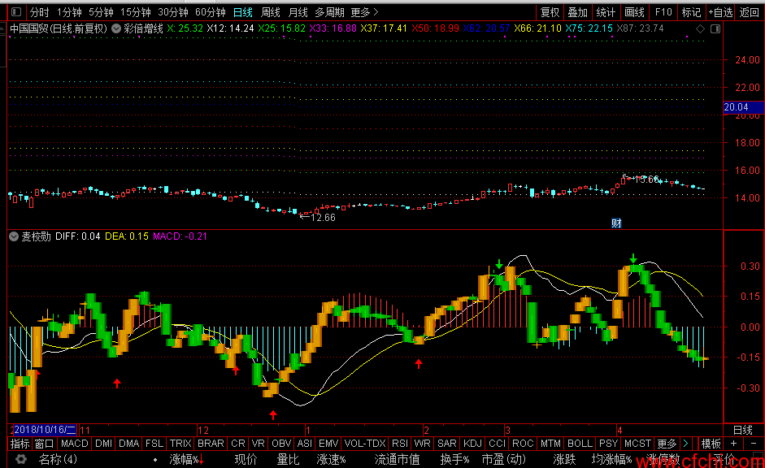Expand 更多 periods at top

[364, 12]
